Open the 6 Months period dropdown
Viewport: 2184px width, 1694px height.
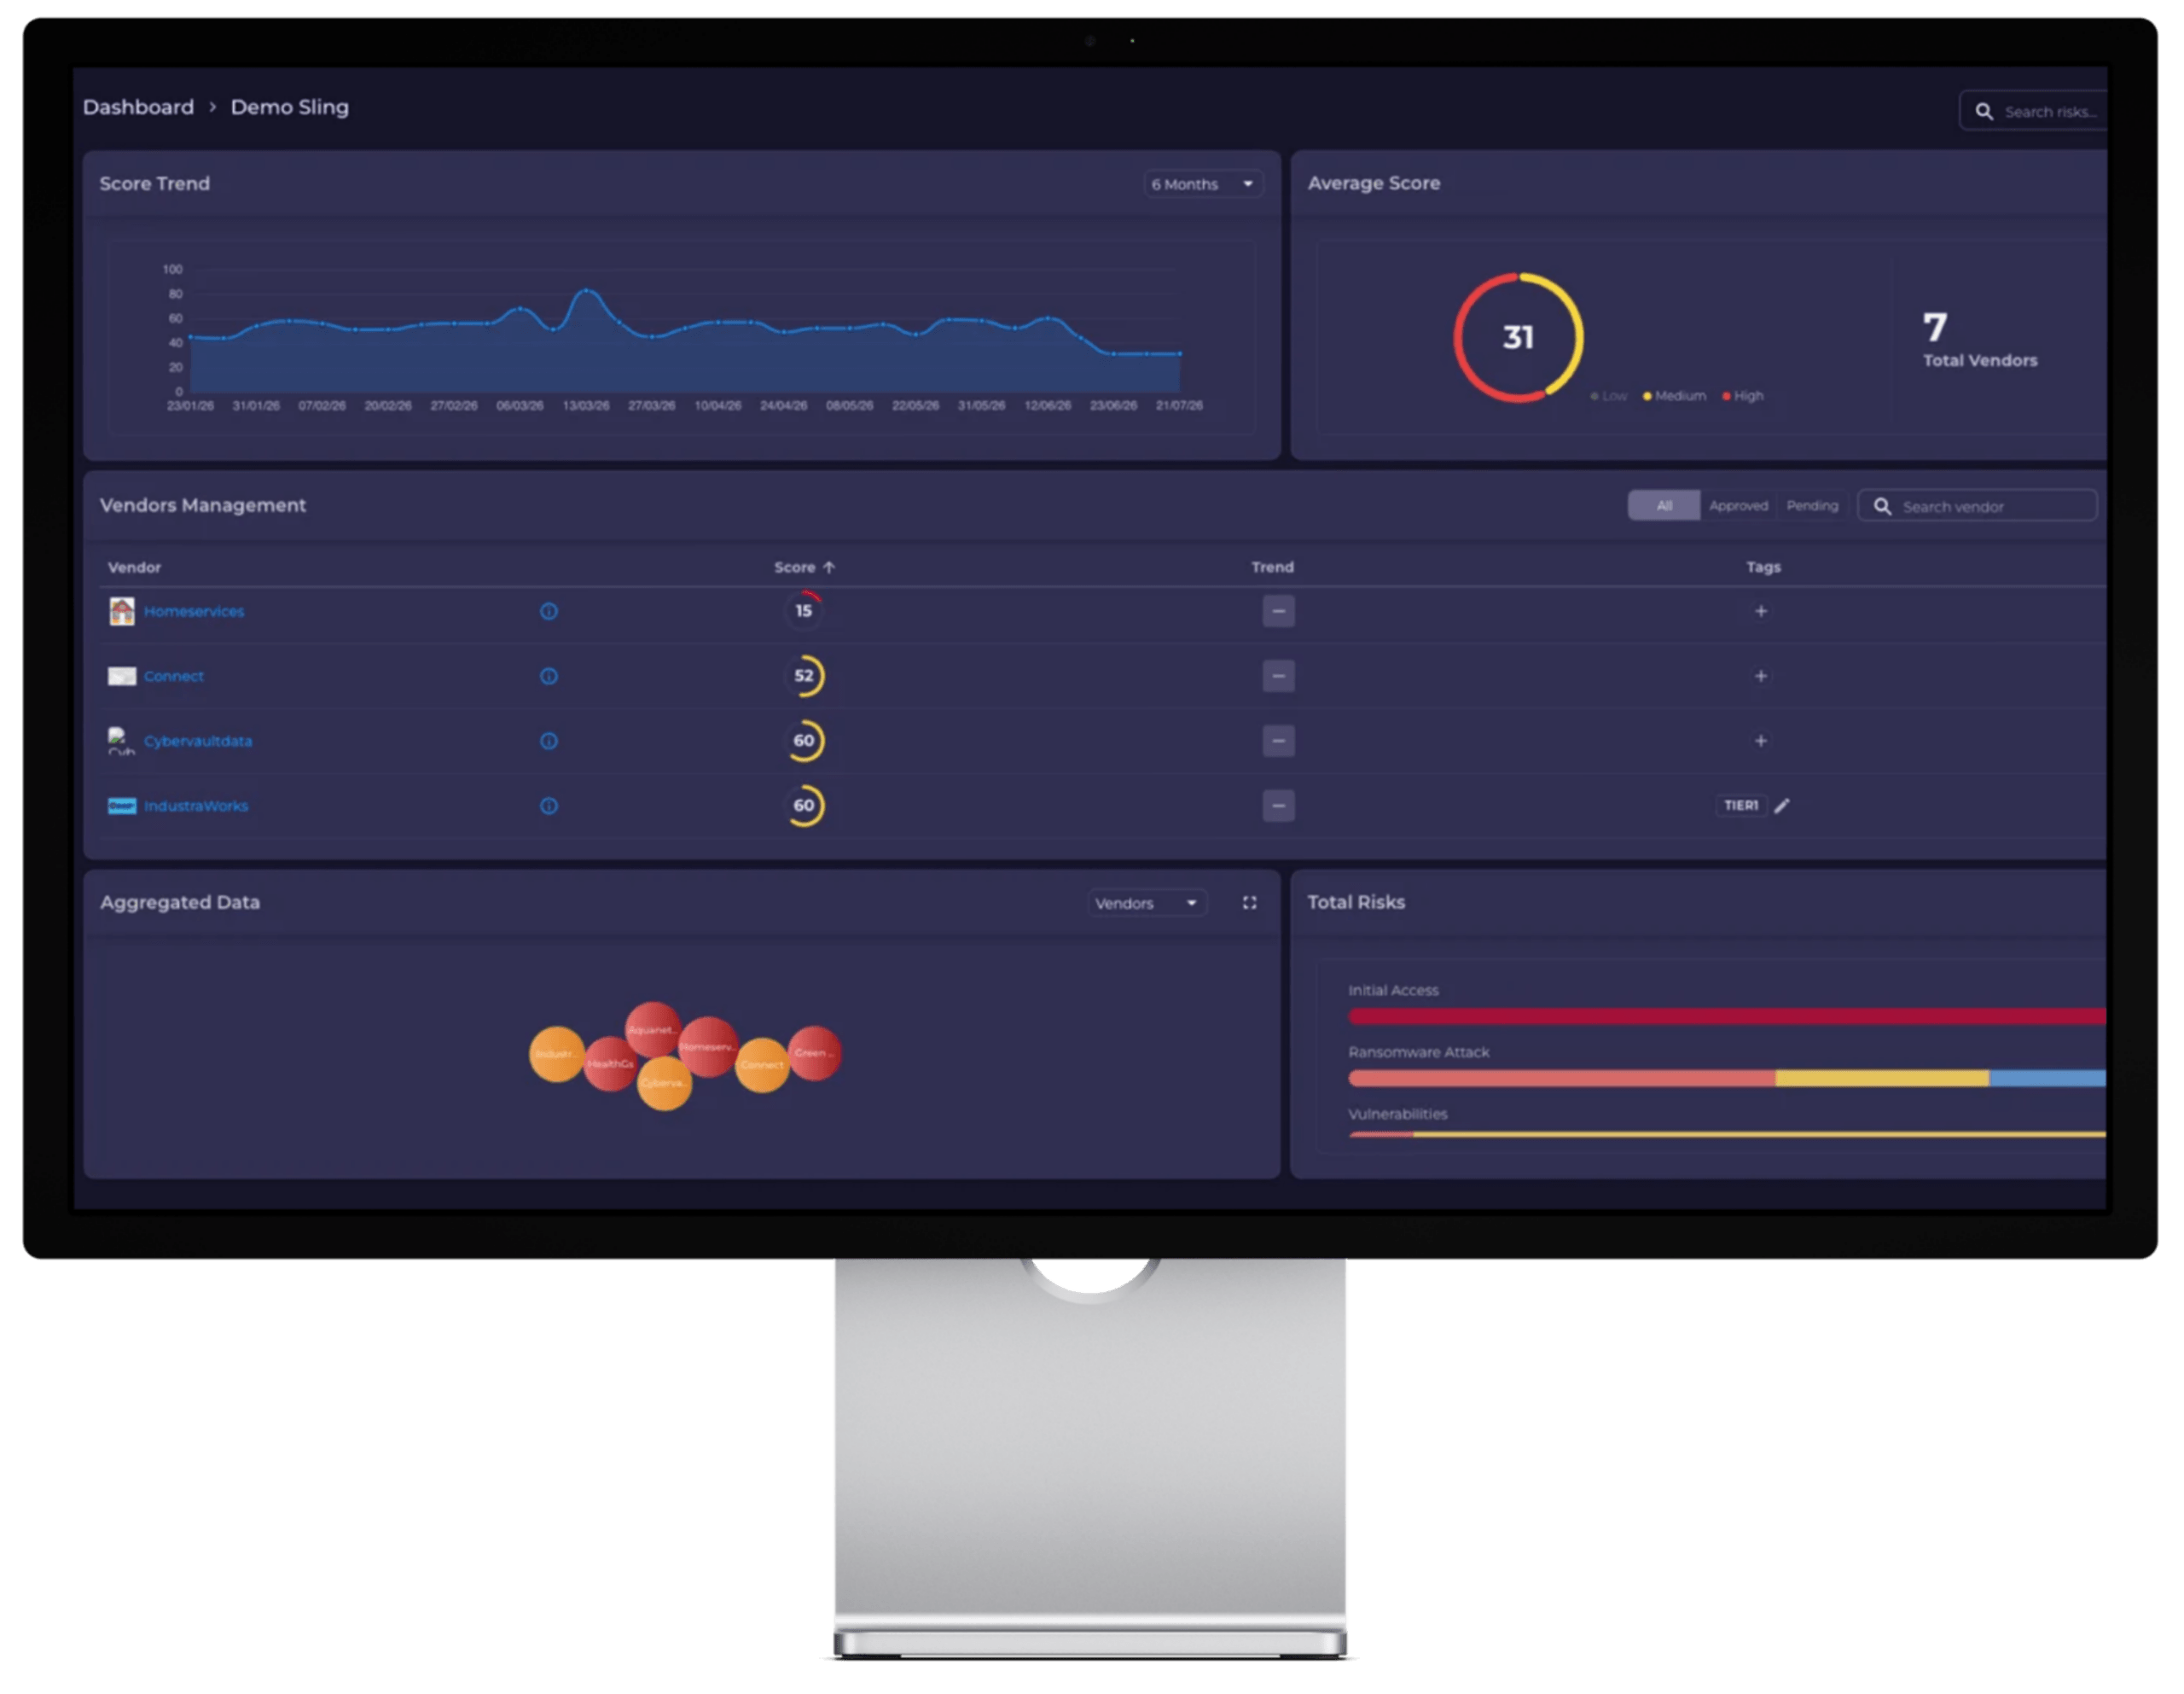pos(1203,184)
